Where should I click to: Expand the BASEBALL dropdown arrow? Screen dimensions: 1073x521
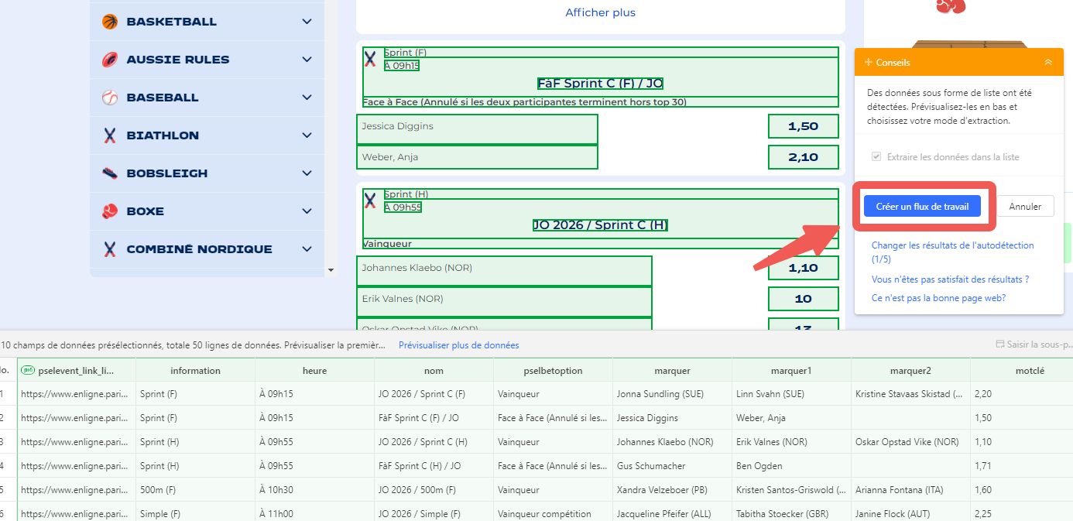(x=306, y=97)
